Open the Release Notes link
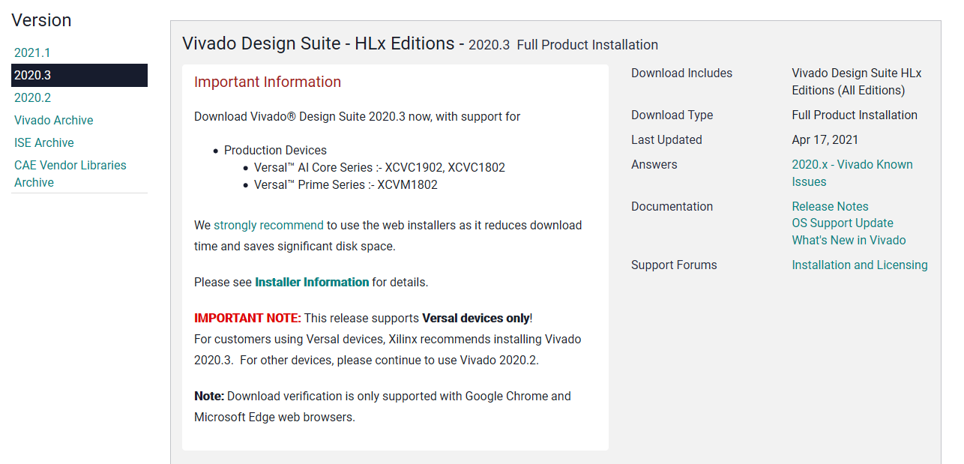 pyautogui.click(x=830, y=206)
